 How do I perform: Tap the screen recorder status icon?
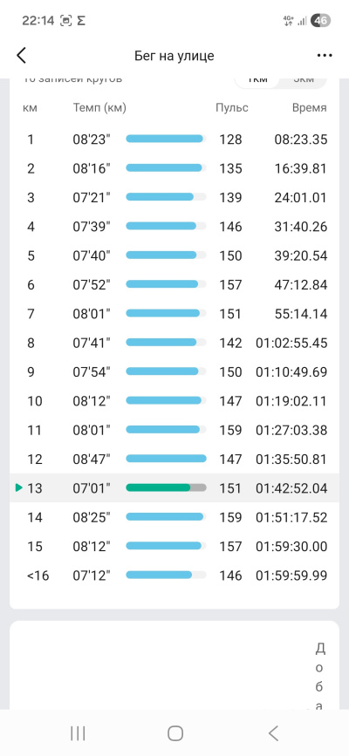(65, 21)
